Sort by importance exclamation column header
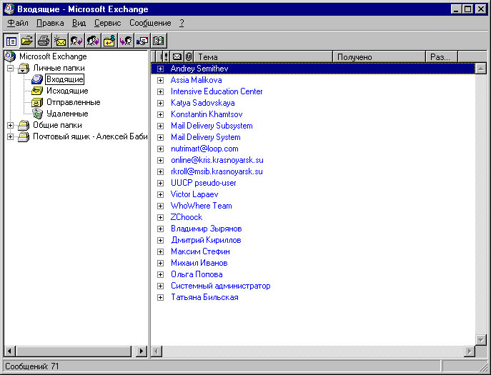This screenshot has width=491, height=375. tap(166, 56)
